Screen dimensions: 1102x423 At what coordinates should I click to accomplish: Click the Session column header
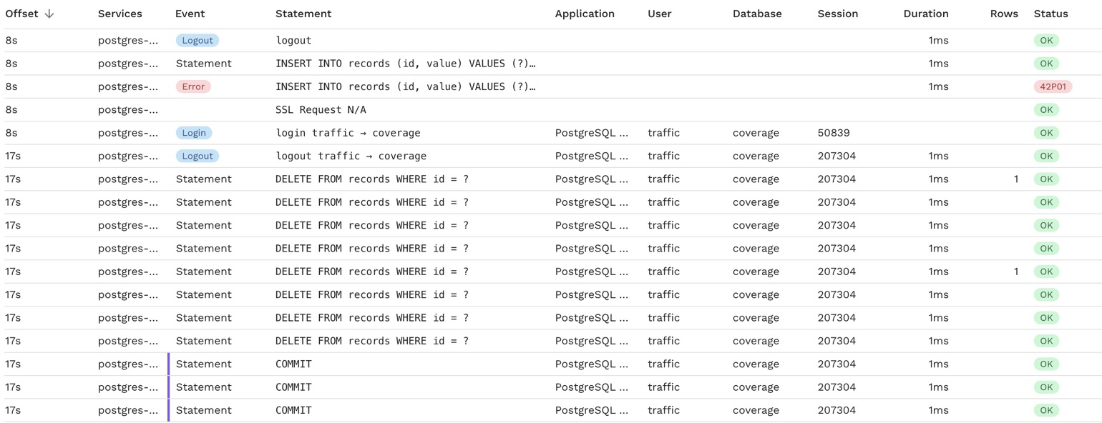[838, 14]
